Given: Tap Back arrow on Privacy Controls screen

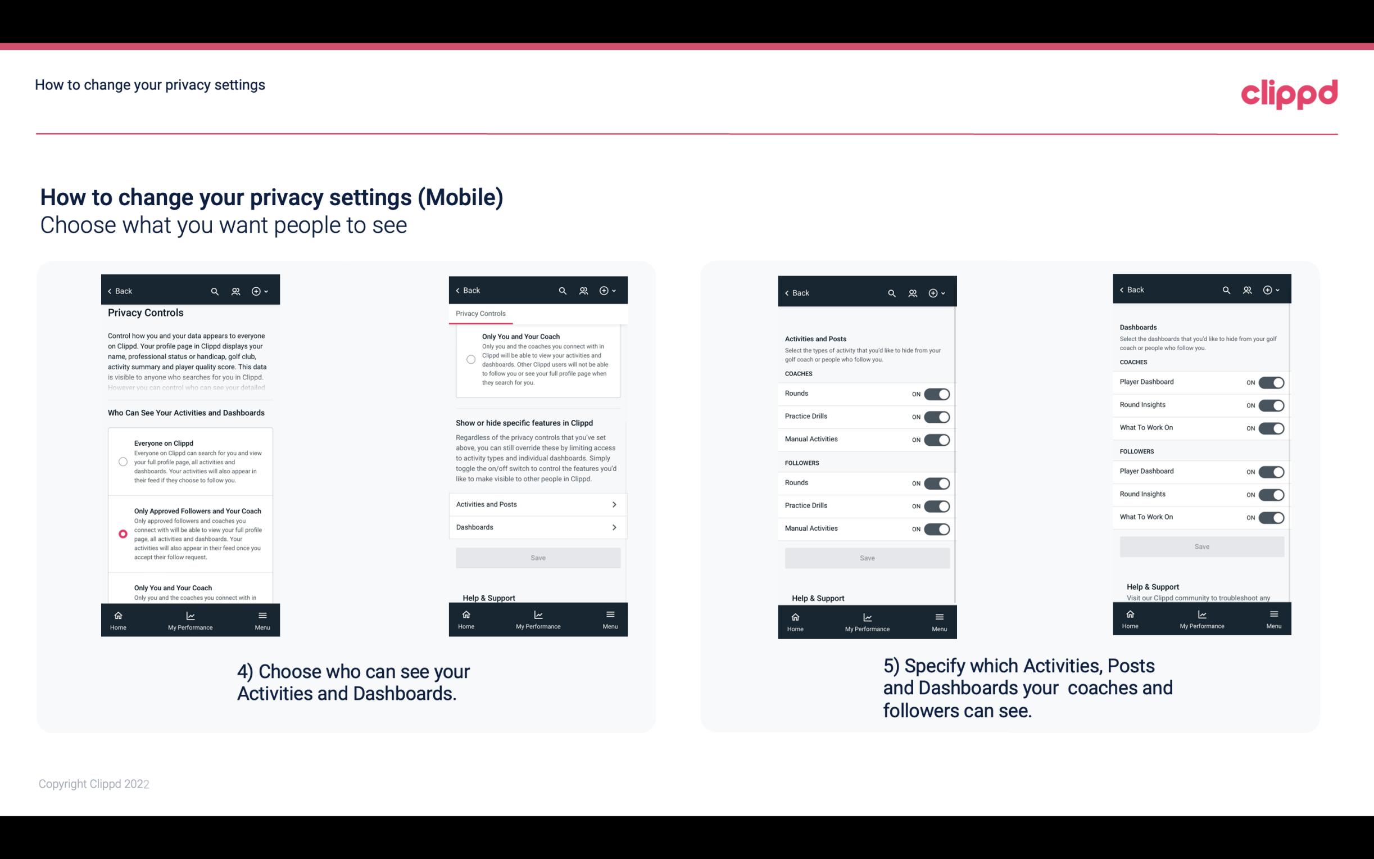Looking at the screenshot, I should (x=111, y=290).
